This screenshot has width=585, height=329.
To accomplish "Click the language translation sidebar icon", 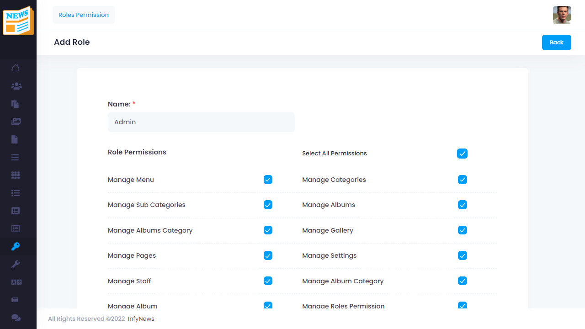I will click(16, 282).
